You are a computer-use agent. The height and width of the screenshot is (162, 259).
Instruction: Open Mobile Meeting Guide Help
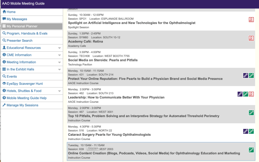click(32, 98)
